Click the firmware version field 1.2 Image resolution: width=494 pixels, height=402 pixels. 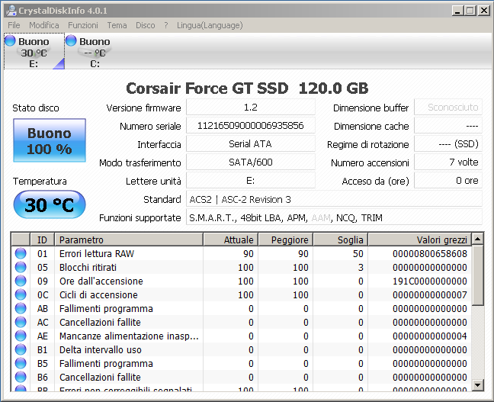[251, 108]
